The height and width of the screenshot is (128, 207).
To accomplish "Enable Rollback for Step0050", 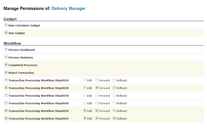I will tap(114, 111).
